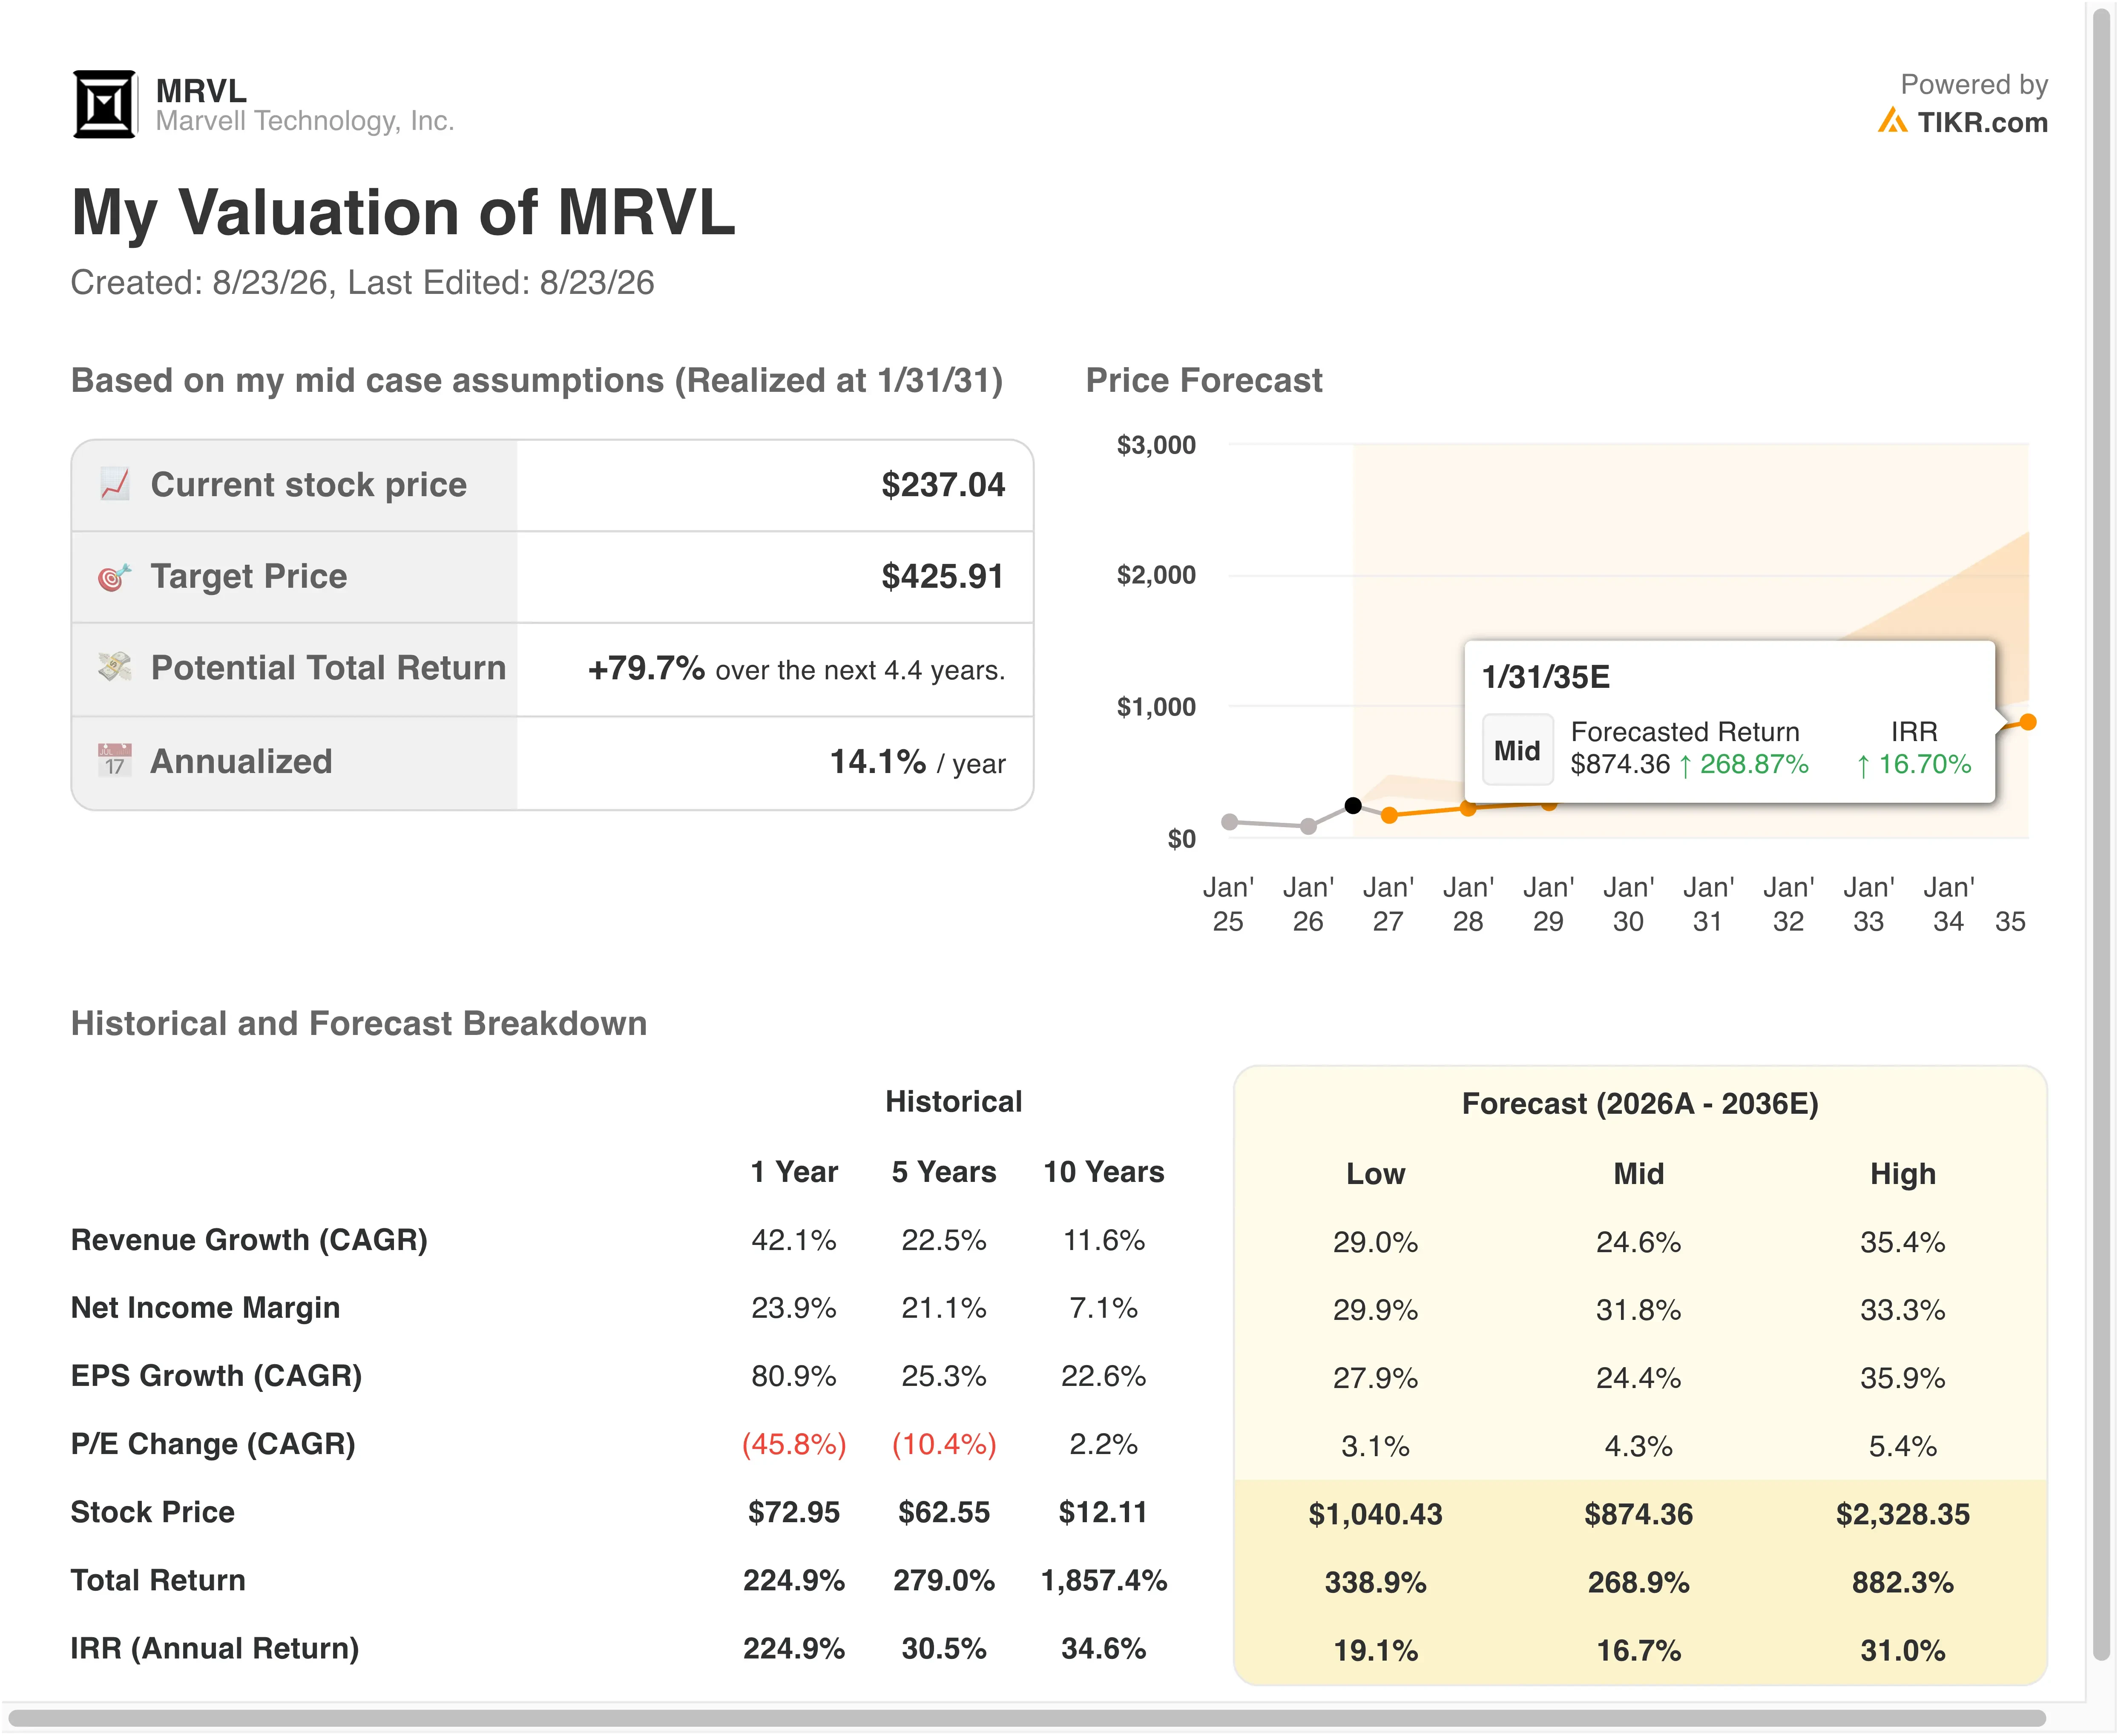
Task: Select the orange Jan '28 forecast point
Action: click(x=1468, y=808)
